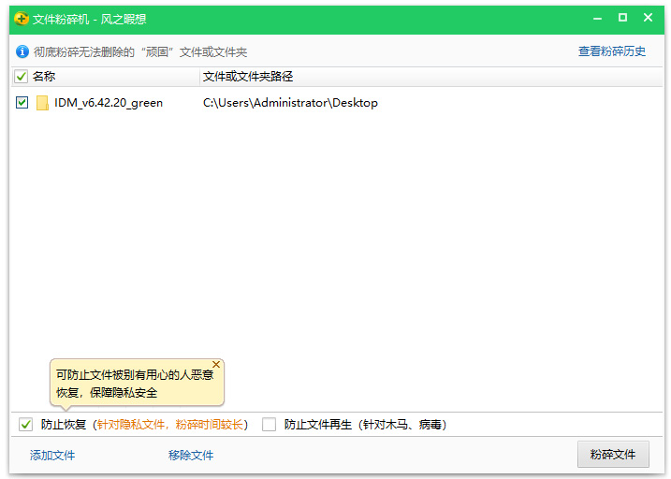
Task: Close the 文件粉碎机 window
Action: pos(648,18)
